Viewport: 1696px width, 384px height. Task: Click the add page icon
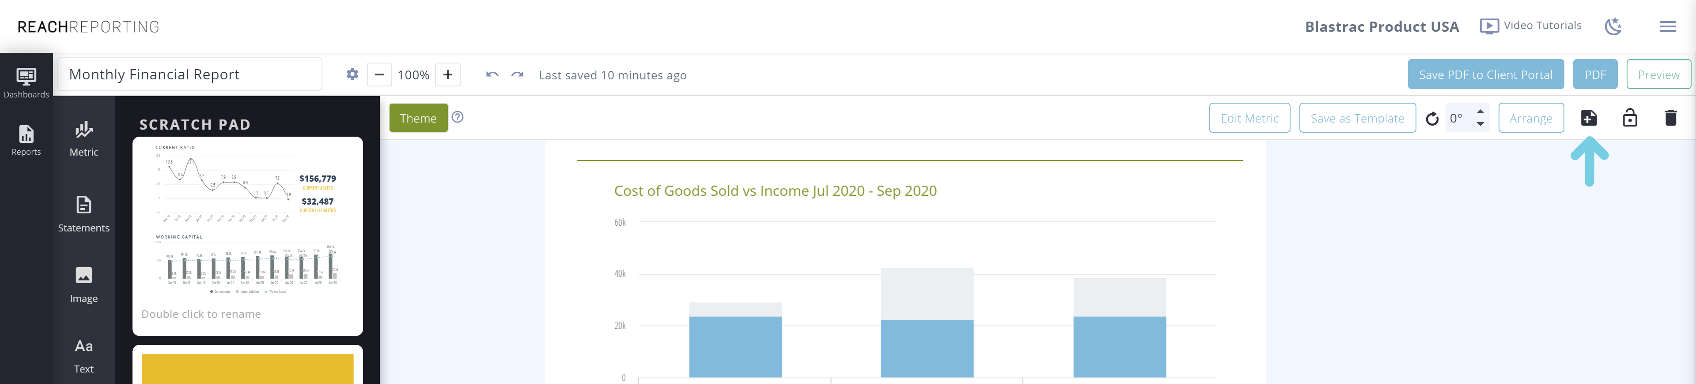pos(1589,118)
